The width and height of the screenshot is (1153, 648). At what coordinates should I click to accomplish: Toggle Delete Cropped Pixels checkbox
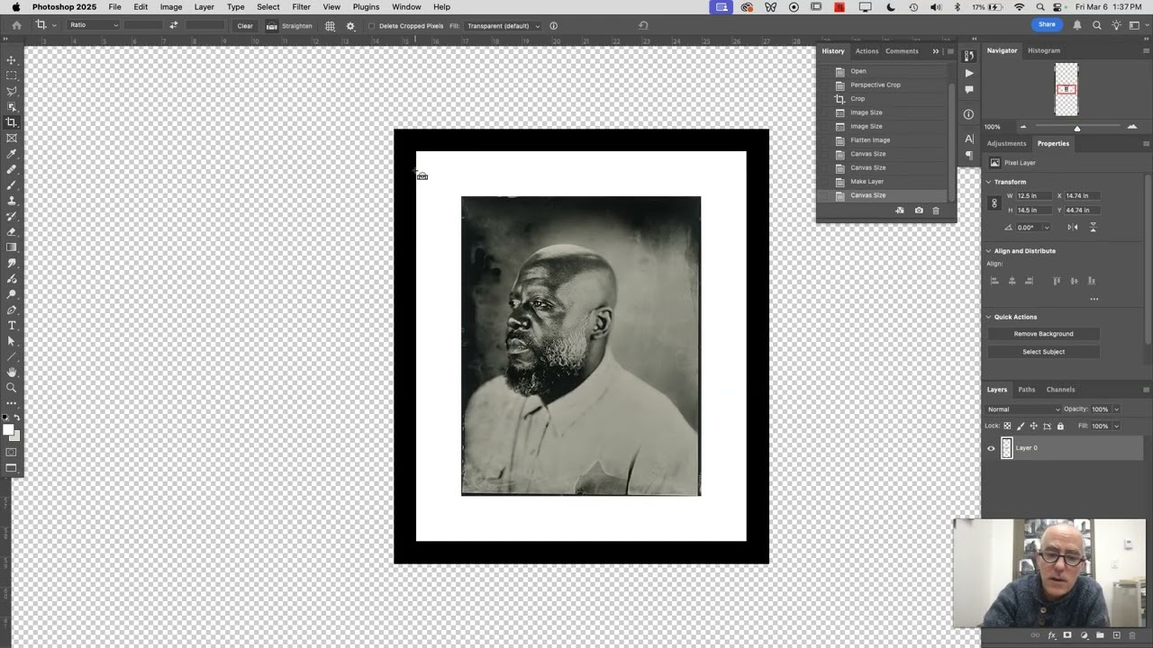pyautogui.click(x=371, y=26)
